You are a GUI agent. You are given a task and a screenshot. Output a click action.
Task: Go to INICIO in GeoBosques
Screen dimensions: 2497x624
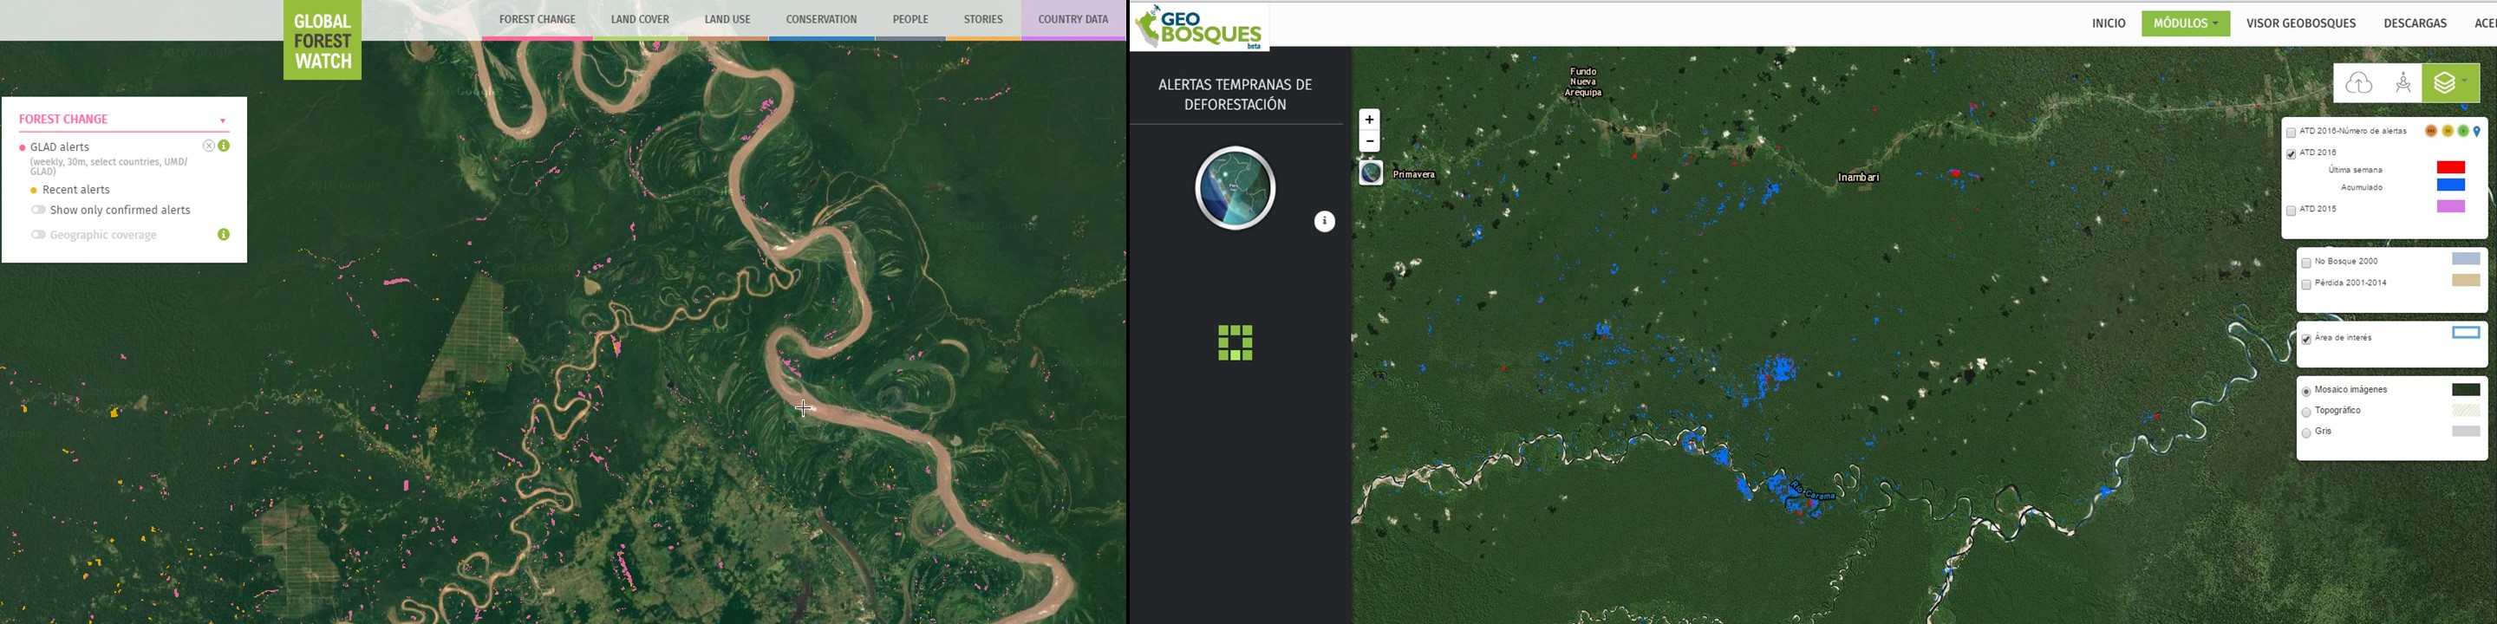click(x=2109, y=23)
